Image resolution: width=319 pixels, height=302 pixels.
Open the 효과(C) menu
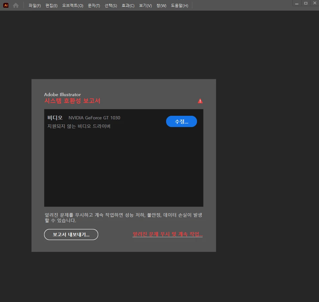(128, 6)
